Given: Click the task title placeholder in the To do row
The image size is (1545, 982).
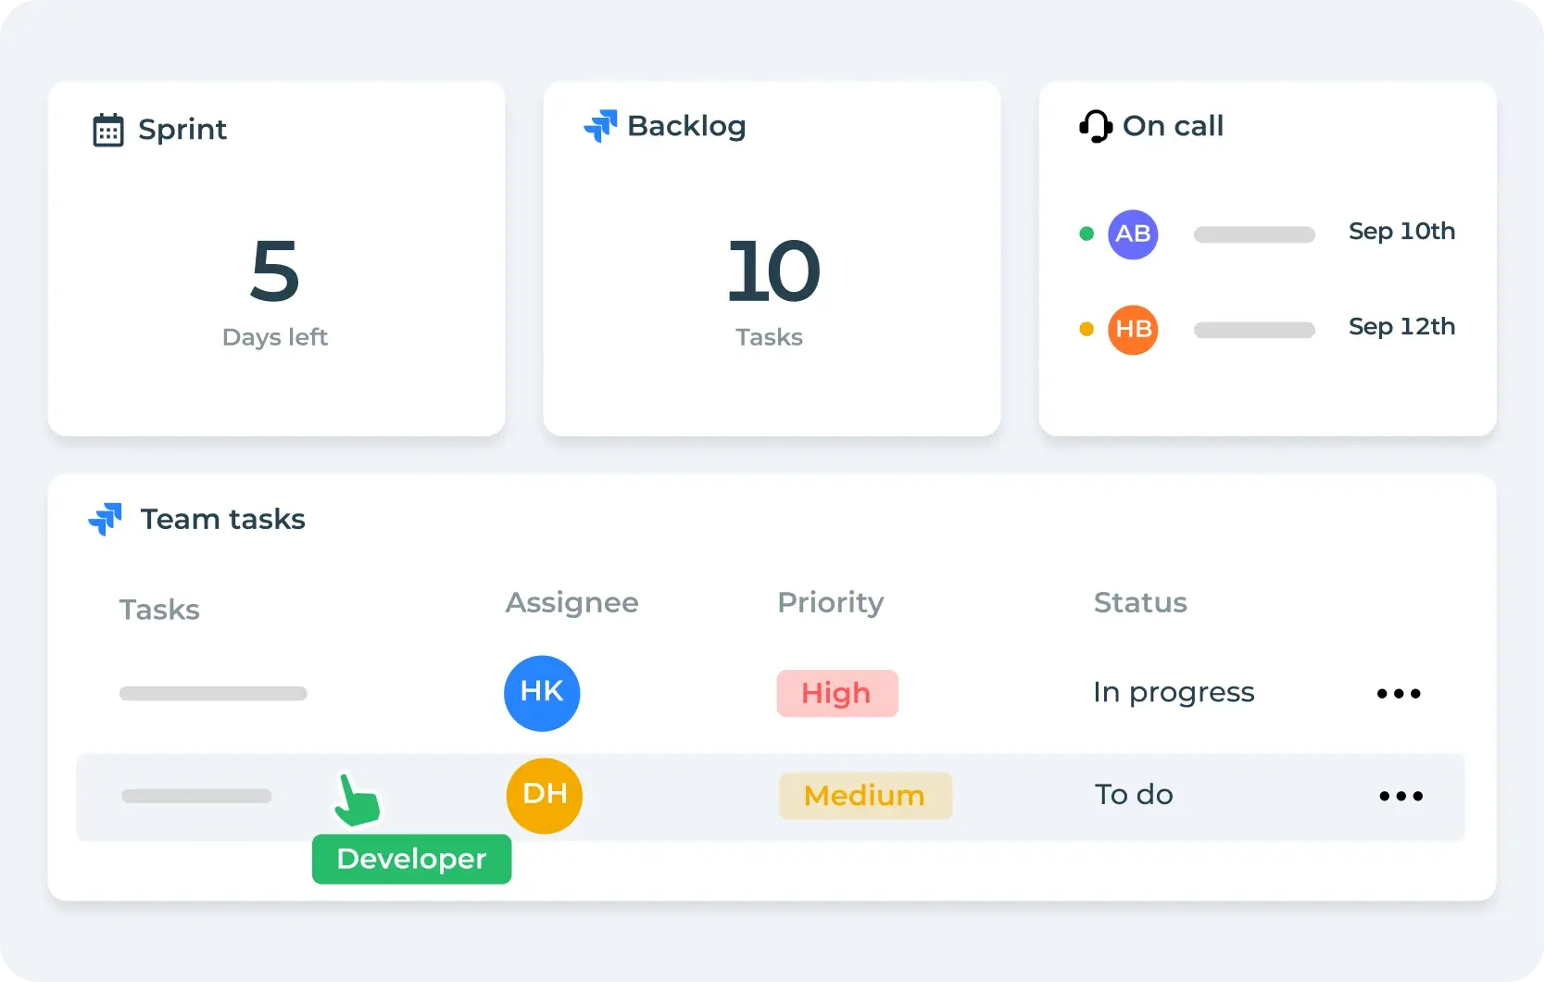Looking at the screenshot, I should (195, 796).
